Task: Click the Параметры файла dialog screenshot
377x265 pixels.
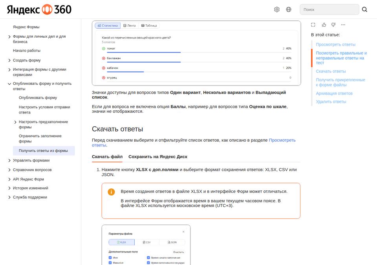Action: point(146,245)
